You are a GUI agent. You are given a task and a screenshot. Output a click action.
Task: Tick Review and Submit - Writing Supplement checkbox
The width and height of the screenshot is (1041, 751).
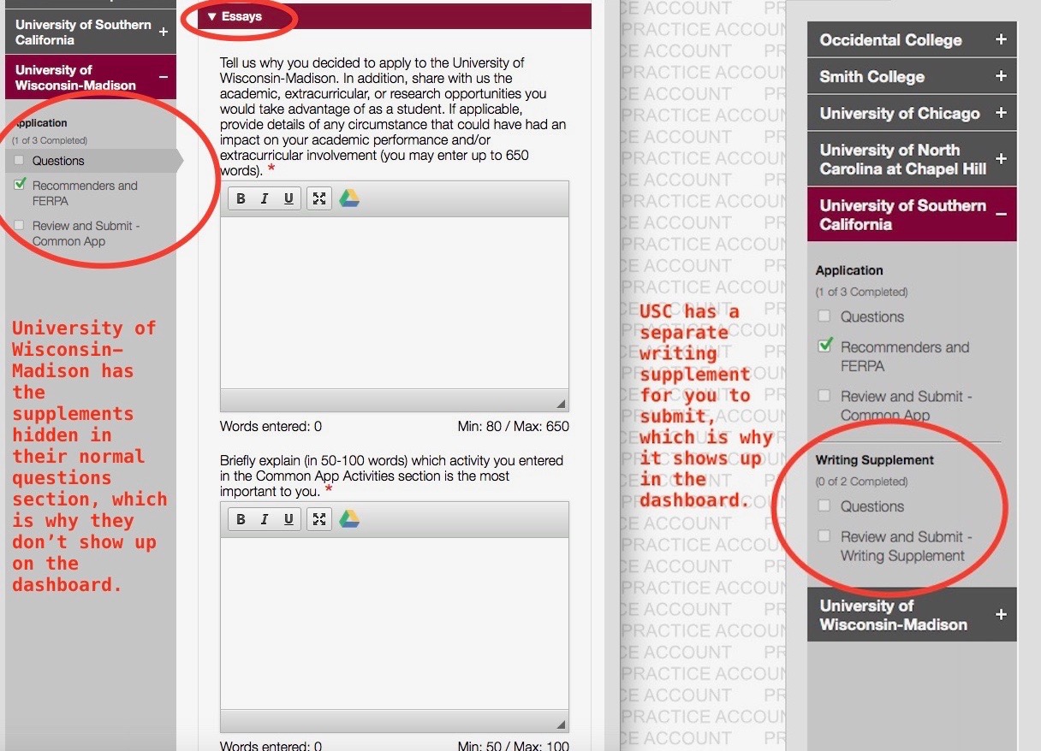click(824, 536)
